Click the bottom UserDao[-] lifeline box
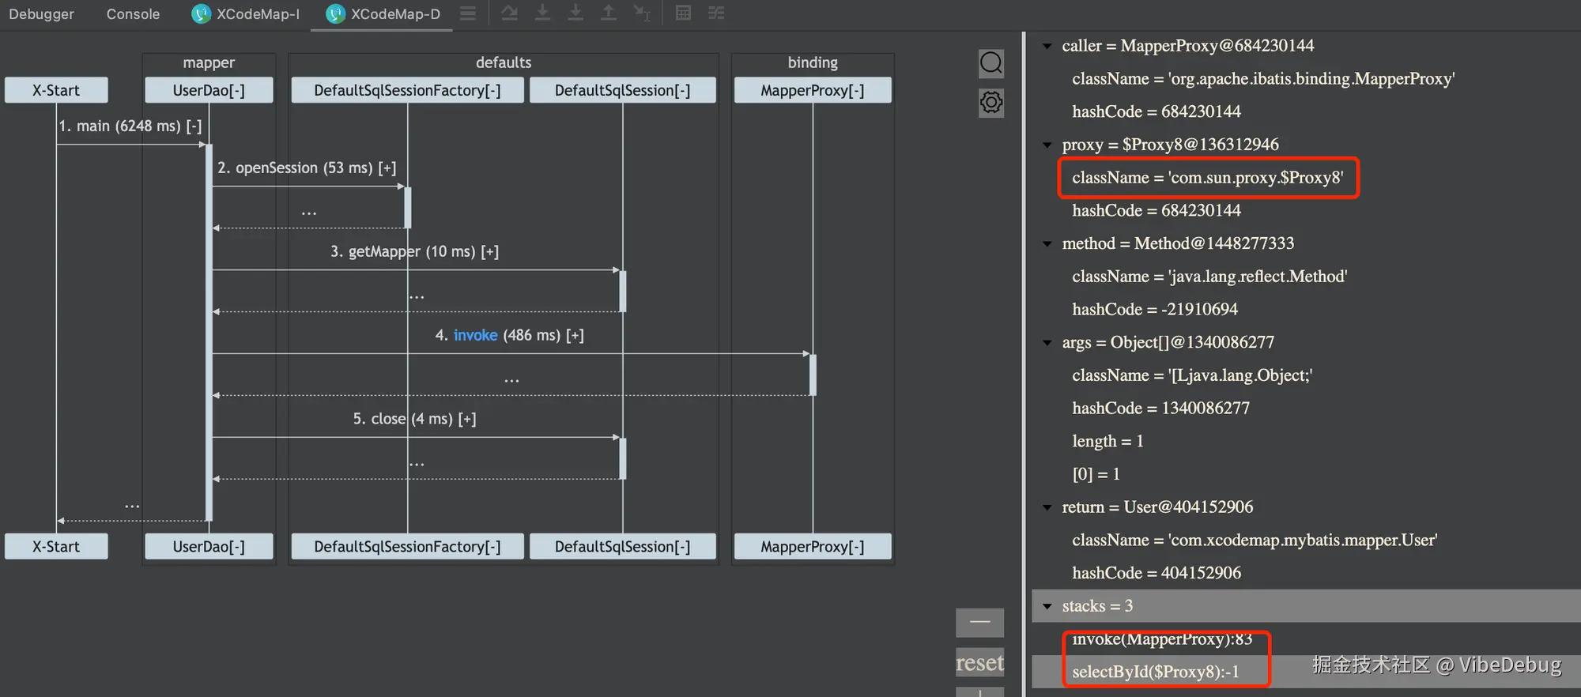Viewport: 1581px width, 697px height. pos(209,546)
